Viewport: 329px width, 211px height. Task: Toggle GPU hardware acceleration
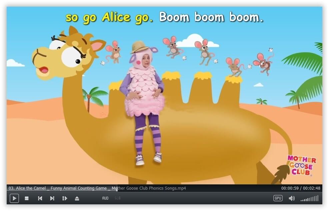coord(278,198)
